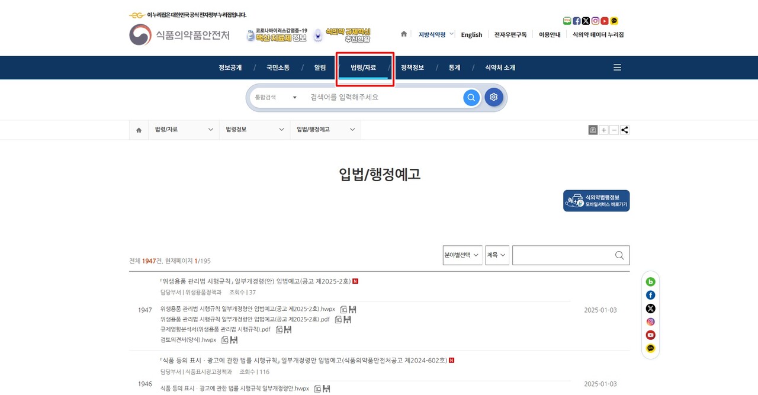Open the Instagram social media icon
The height and width of the screenshot is (395, 758).
(595, 21)
